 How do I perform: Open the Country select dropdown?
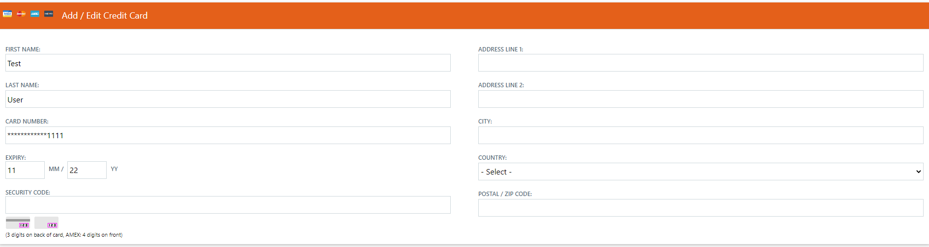(x=700, y=172)
